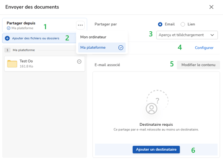Click the 161.8 Ko size text
223x160 pixels.
[x=26, y=66]
